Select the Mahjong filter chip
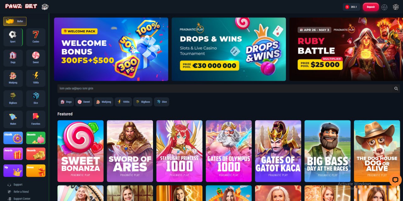Image resolution: width=403 pixels, height=201 pixels. [104, 102]
